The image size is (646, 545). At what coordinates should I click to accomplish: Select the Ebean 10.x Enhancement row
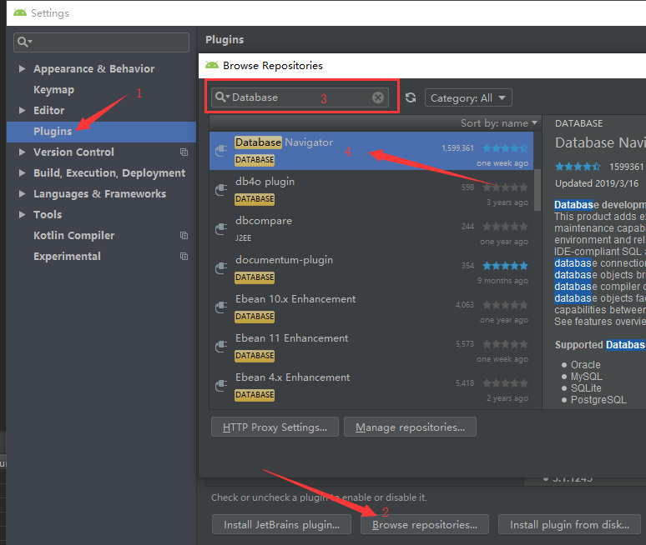(371, 307)
